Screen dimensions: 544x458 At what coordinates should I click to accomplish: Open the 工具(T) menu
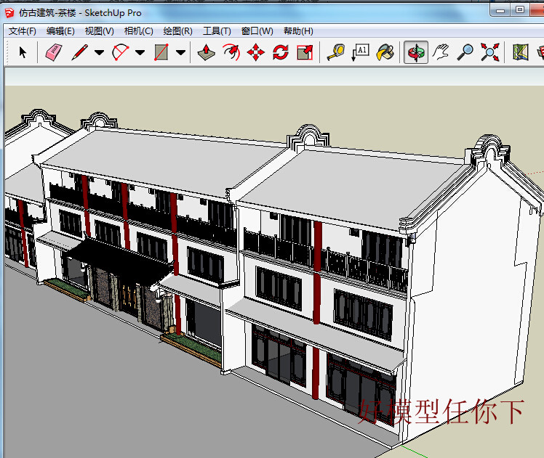tap(217, 31)
